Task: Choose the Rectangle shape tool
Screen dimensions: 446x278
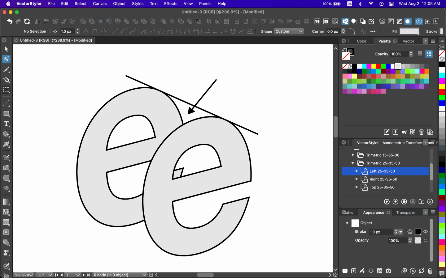Action: (6, 114)
